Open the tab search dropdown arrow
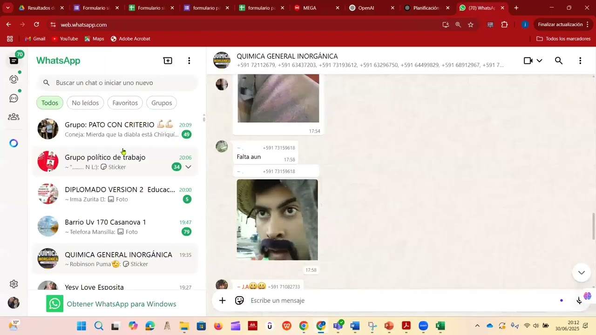 [8, 8]
